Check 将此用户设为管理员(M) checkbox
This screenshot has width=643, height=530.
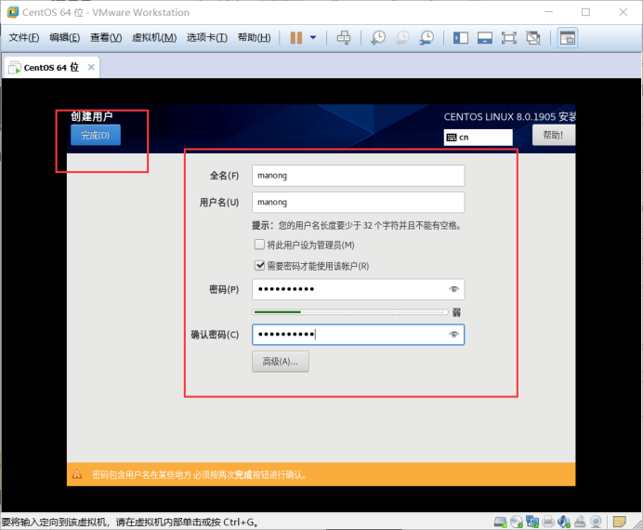(x=259, y=245)
